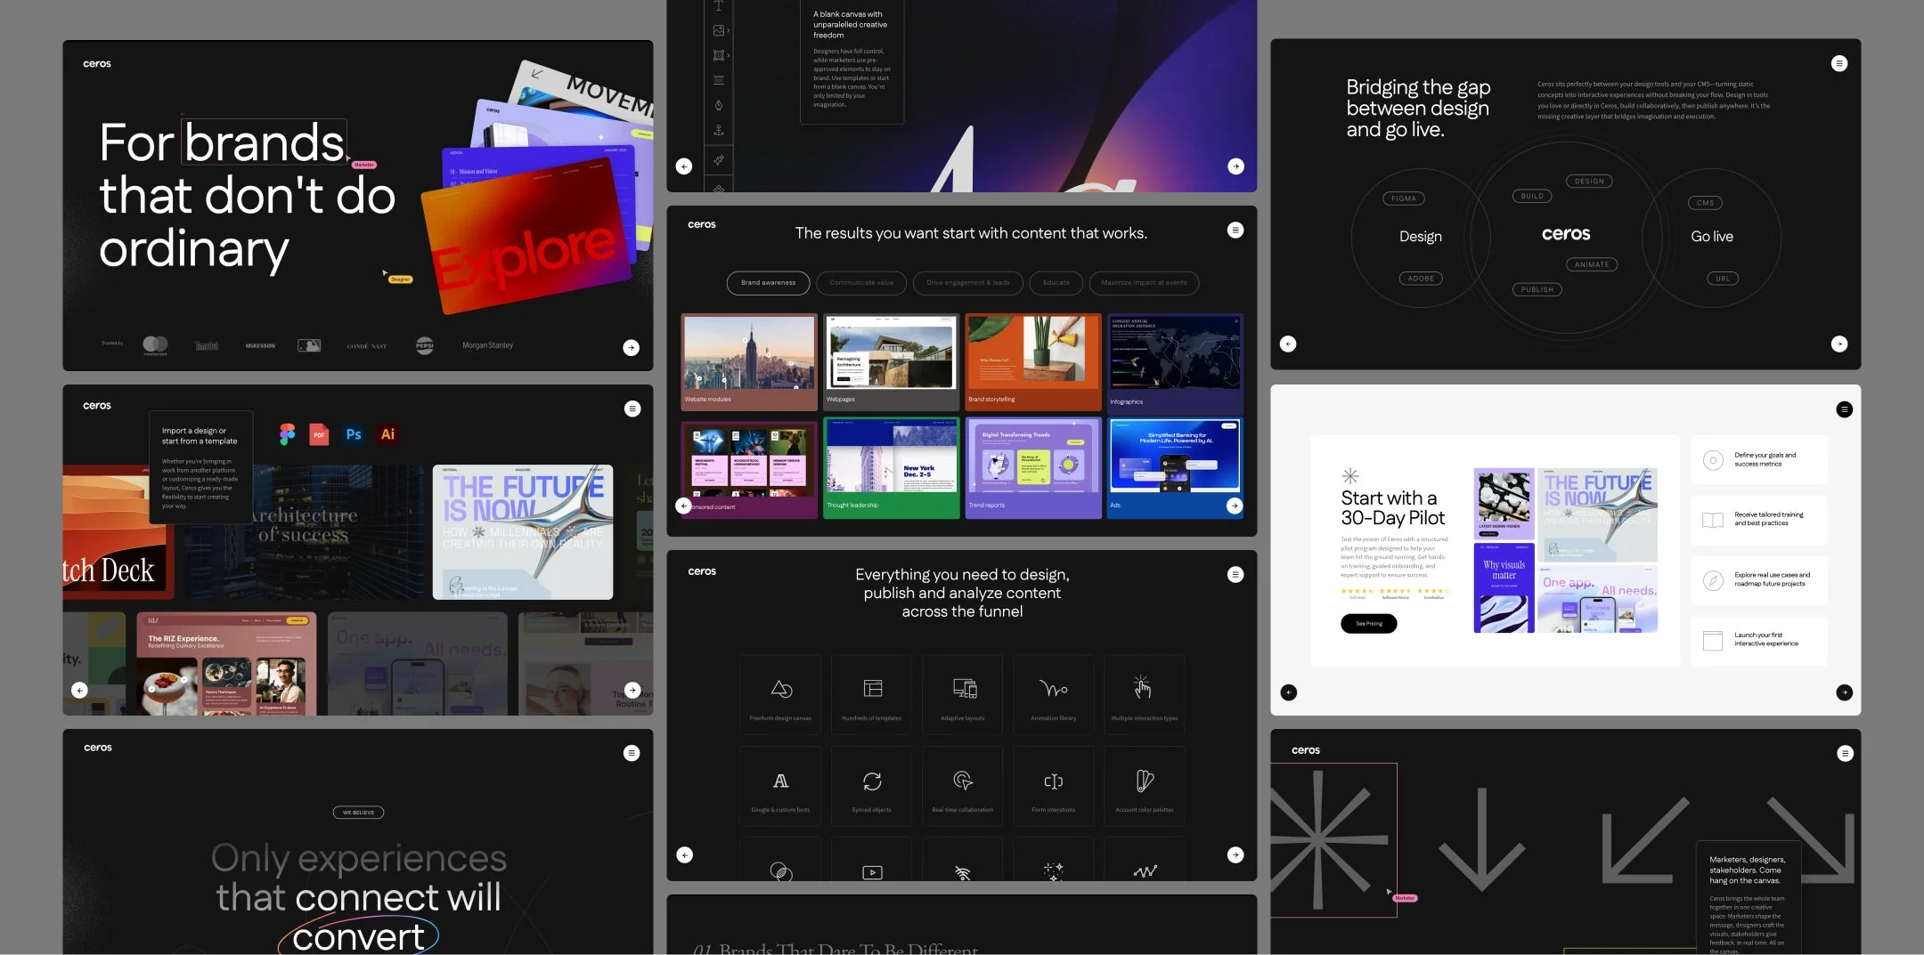Screen dimensions: 1924x955
Task: Click next arrow on features grid slide
Action: point(1235,855)
